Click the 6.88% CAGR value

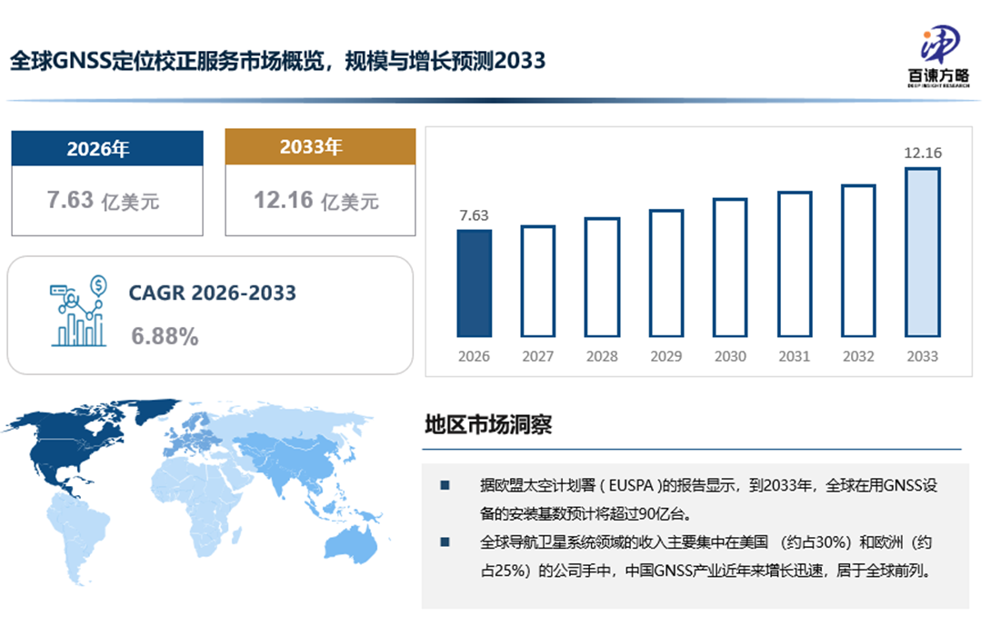tap(165, 337)
